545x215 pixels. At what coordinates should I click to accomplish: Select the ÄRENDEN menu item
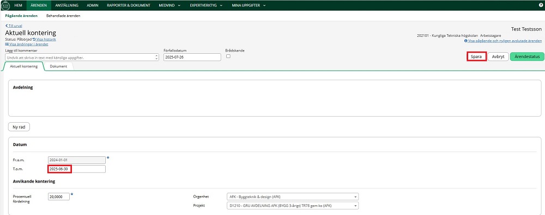coord(38,5)
